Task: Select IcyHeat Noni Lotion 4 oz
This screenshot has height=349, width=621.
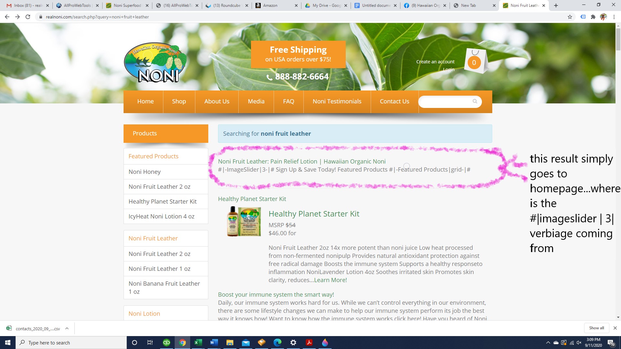Action: 166,217
